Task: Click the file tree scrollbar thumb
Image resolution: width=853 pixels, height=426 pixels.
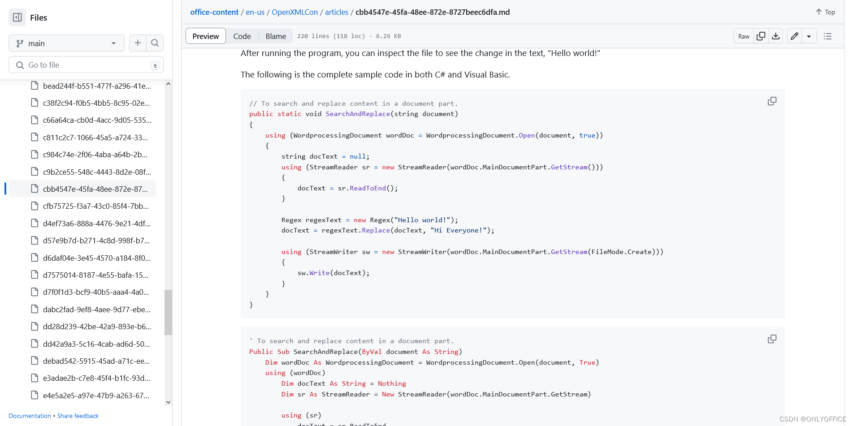Action: click(168, 312)
